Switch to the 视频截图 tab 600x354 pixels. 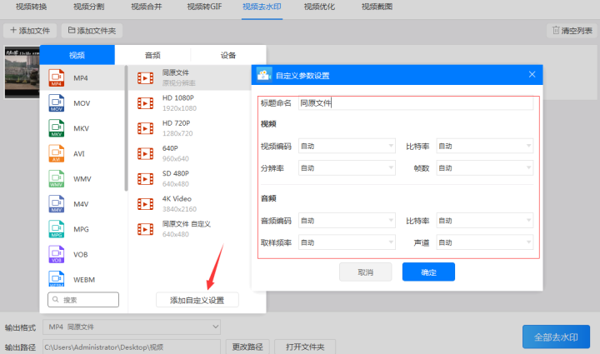pos(377,7)
